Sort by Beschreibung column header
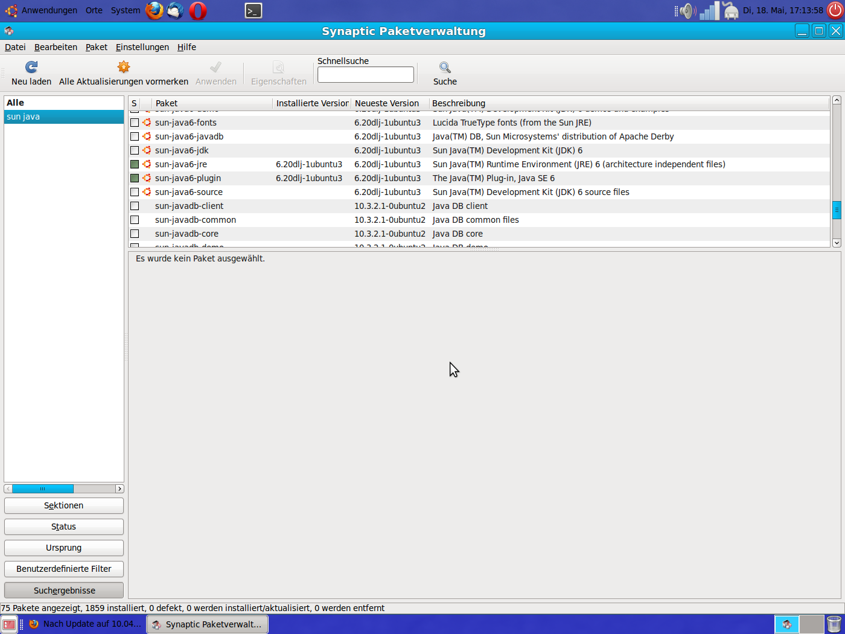 [x=630, y=103]
